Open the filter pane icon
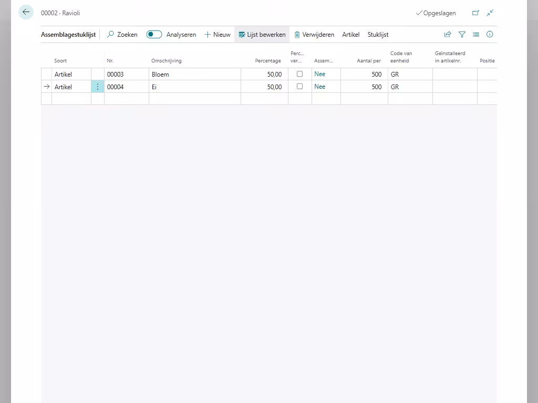This screenshot has height=403, width=538. click(462, 35)
